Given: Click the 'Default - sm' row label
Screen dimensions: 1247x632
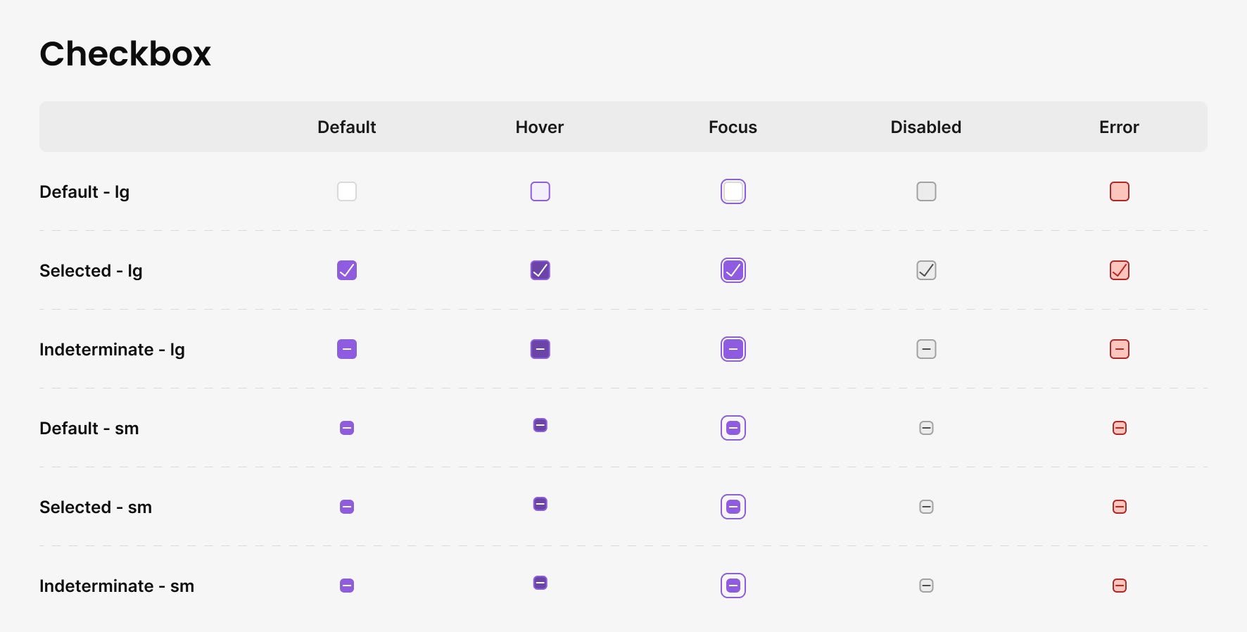Looking at the screenshot, I should [89, 429].
